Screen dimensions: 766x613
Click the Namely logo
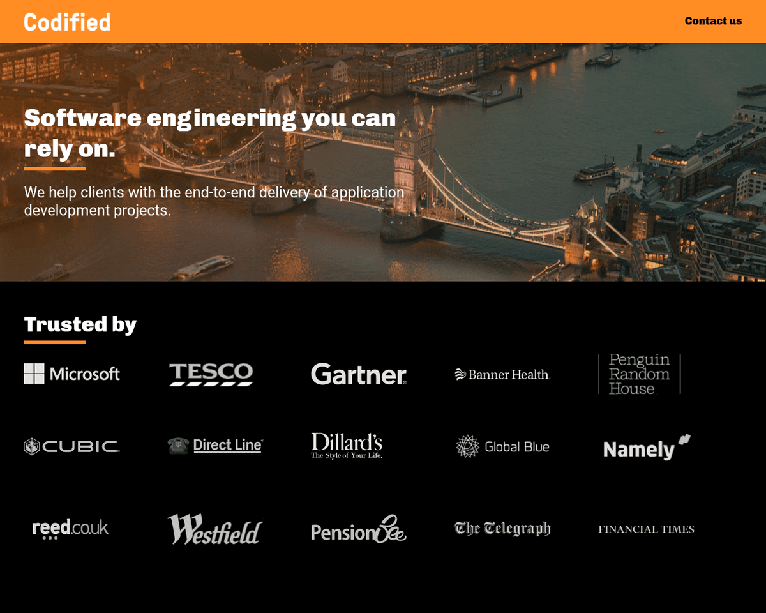coord(646,448)
